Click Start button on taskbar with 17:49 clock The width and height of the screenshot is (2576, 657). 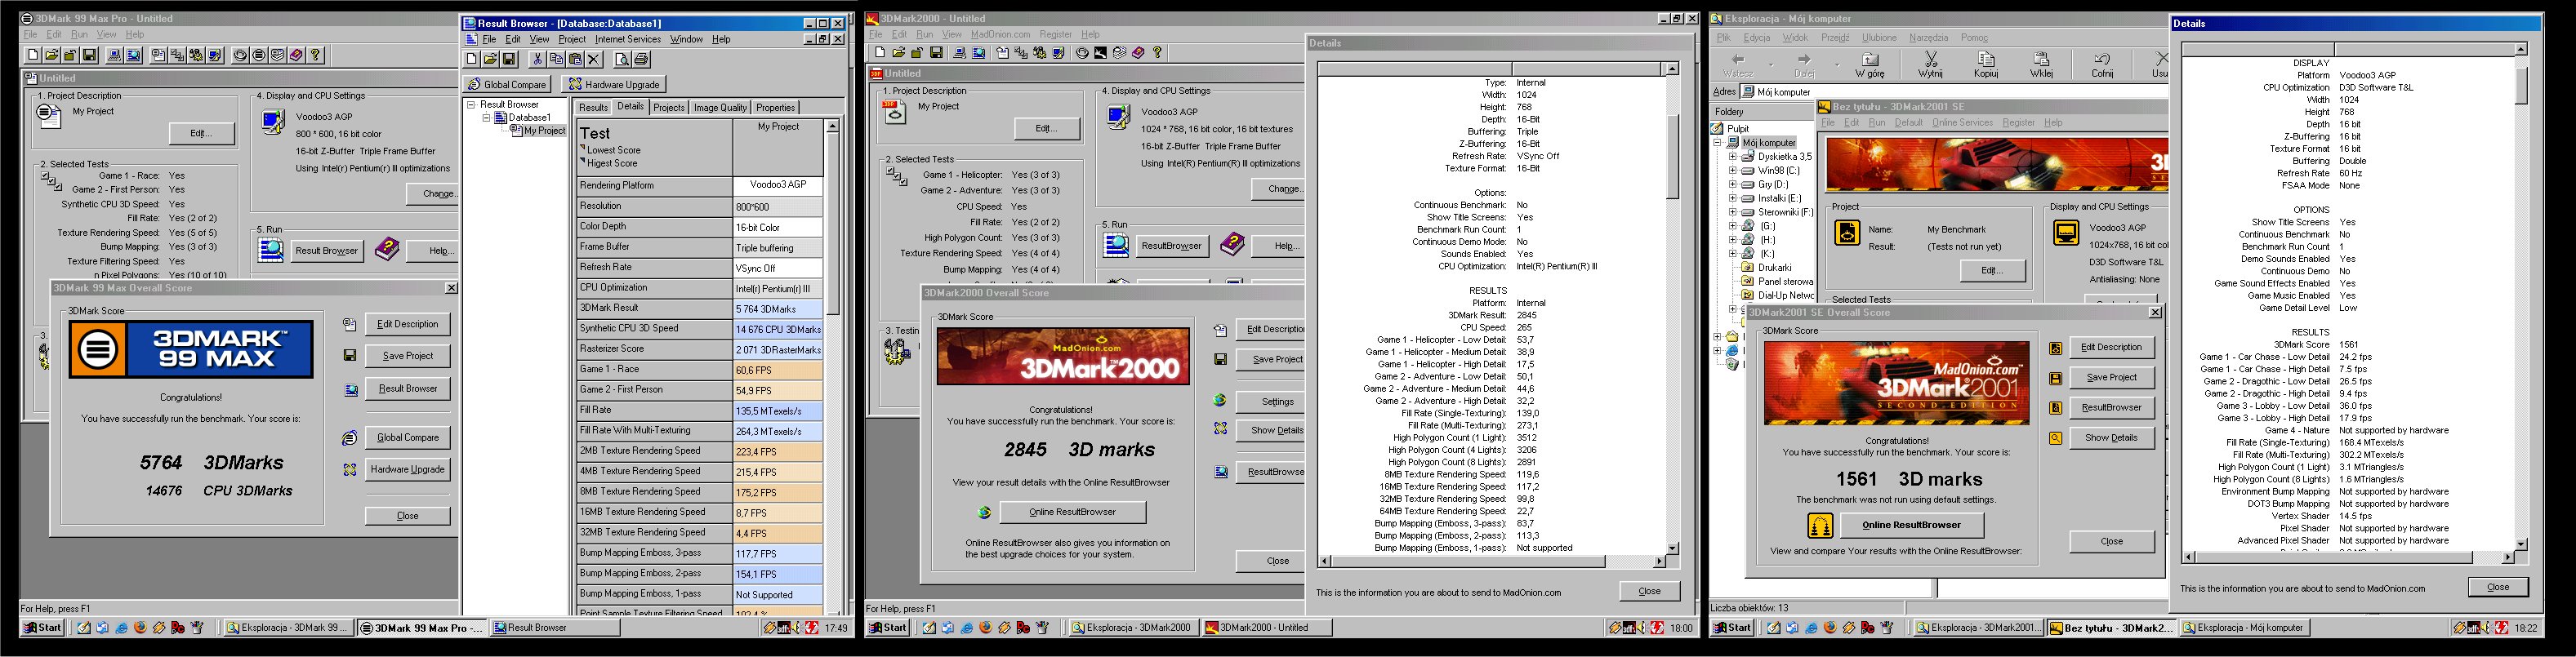click(x=43, y=628)
